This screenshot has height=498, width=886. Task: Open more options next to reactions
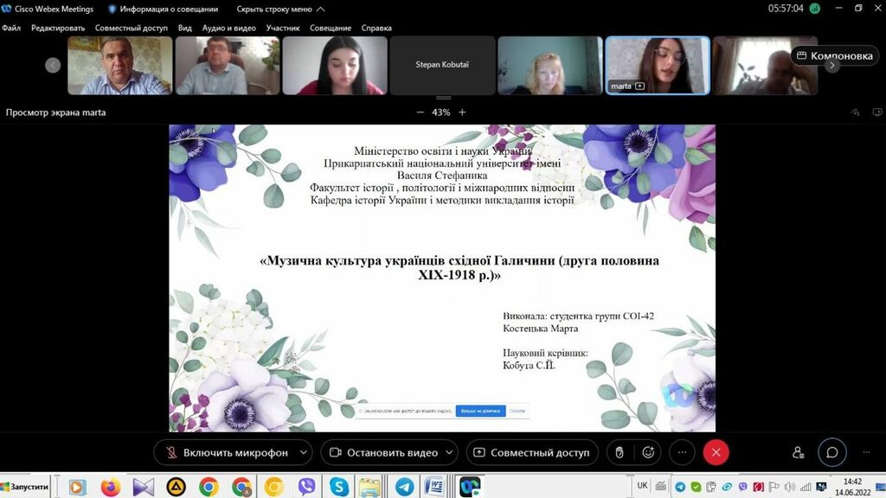click(x=682, y=452)
